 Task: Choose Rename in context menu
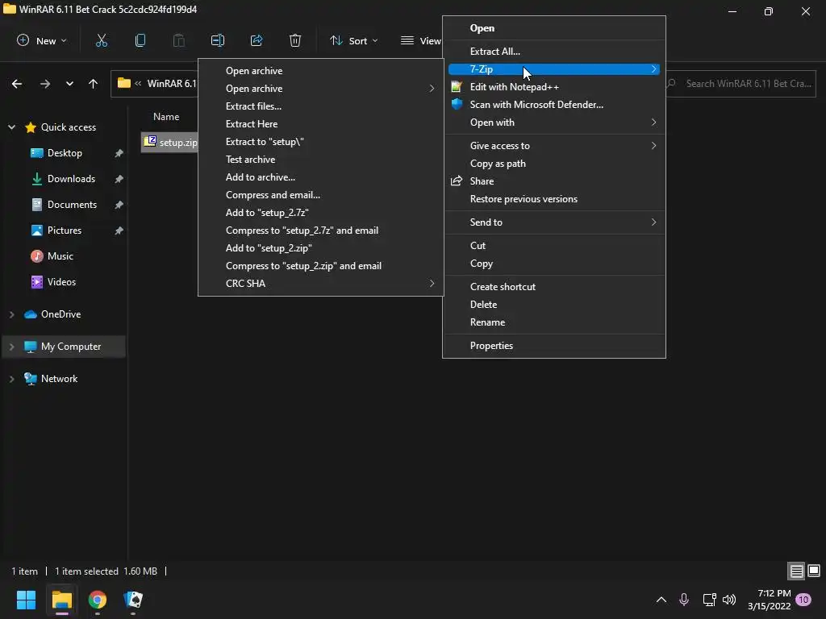tap(553, 322)
